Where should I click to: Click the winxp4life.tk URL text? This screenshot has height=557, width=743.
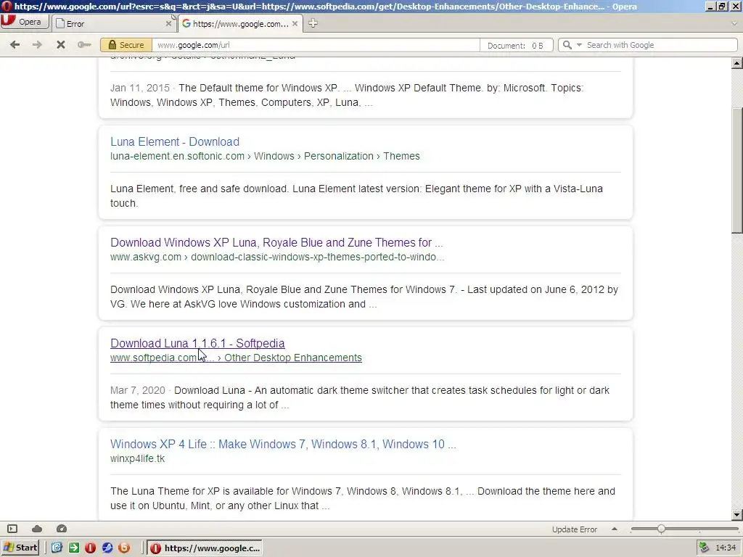click(x=137, y=459)
